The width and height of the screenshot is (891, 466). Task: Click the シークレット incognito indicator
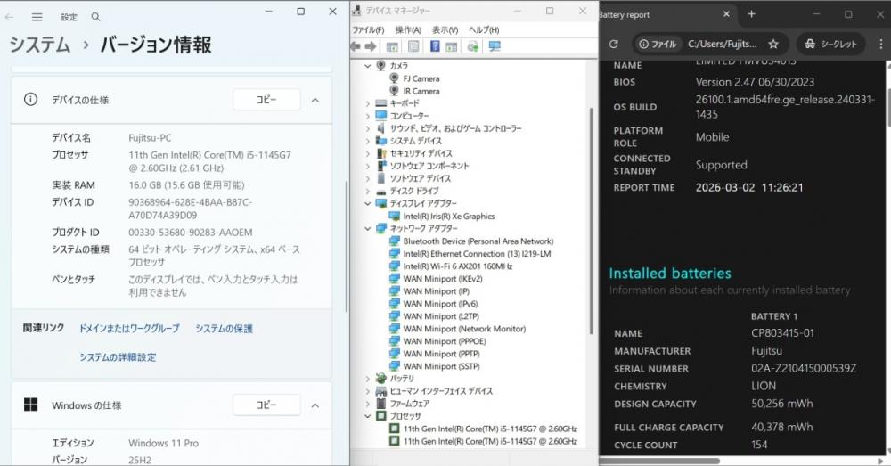point(830,44)
